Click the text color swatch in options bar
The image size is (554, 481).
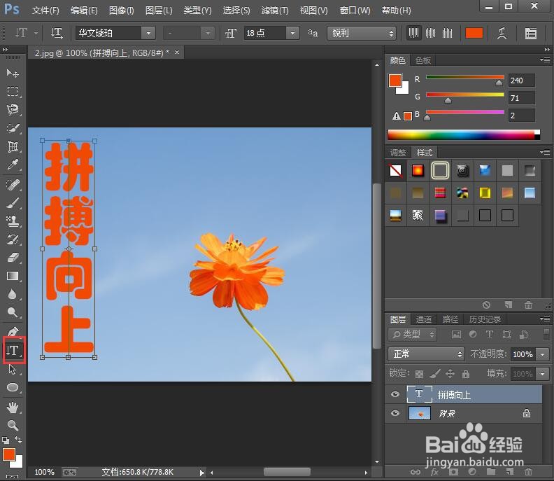click(x=474, y=33)
